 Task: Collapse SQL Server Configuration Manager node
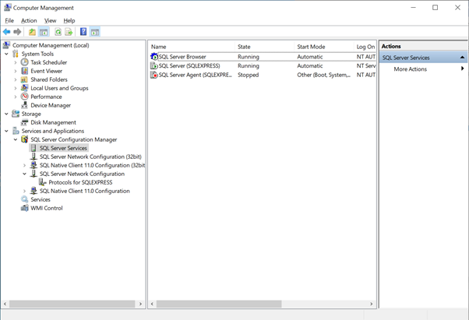tap(16, 139)
